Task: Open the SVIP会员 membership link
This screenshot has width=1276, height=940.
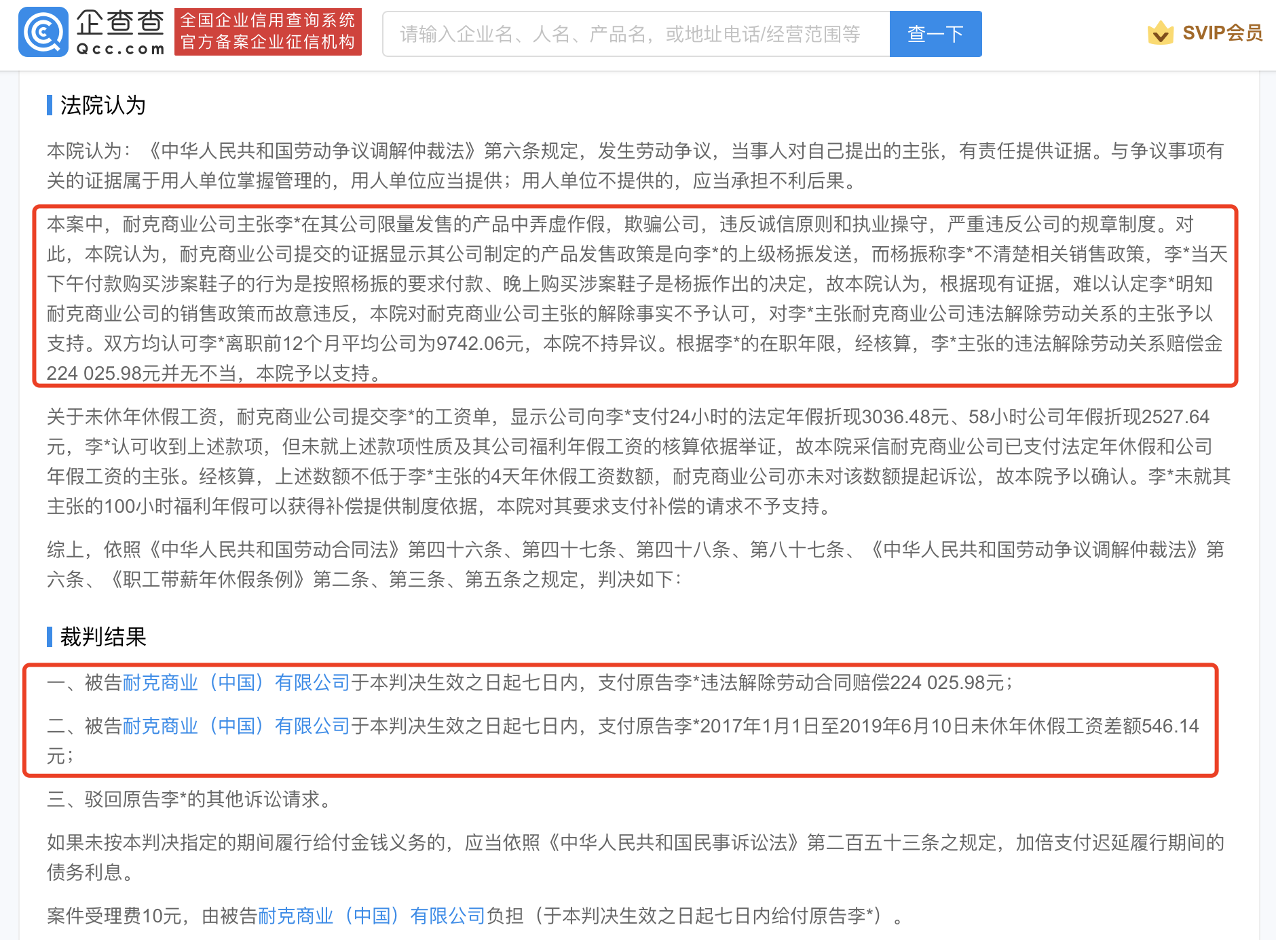Action: (1222, 33)
